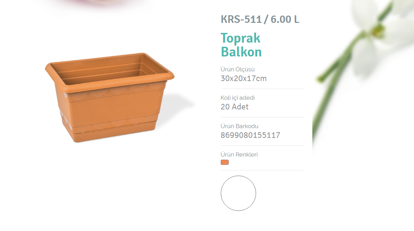Viewport: 414px width, 231px height.
Task: Click the word Balkon in the title
Action: (241, 52)
